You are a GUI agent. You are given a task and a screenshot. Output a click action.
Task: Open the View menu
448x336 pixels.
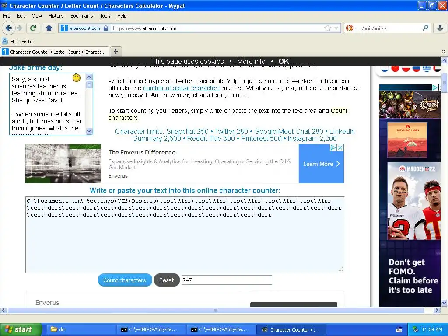37,16
